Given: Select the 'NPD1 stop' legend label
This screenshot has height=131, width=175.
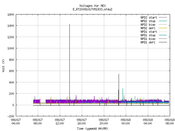Looking at the screenshot, I should coord(148,35).
